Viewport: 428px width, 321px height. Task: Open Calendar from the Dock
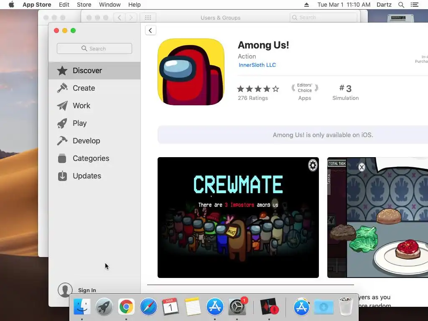tap(171, 306)
